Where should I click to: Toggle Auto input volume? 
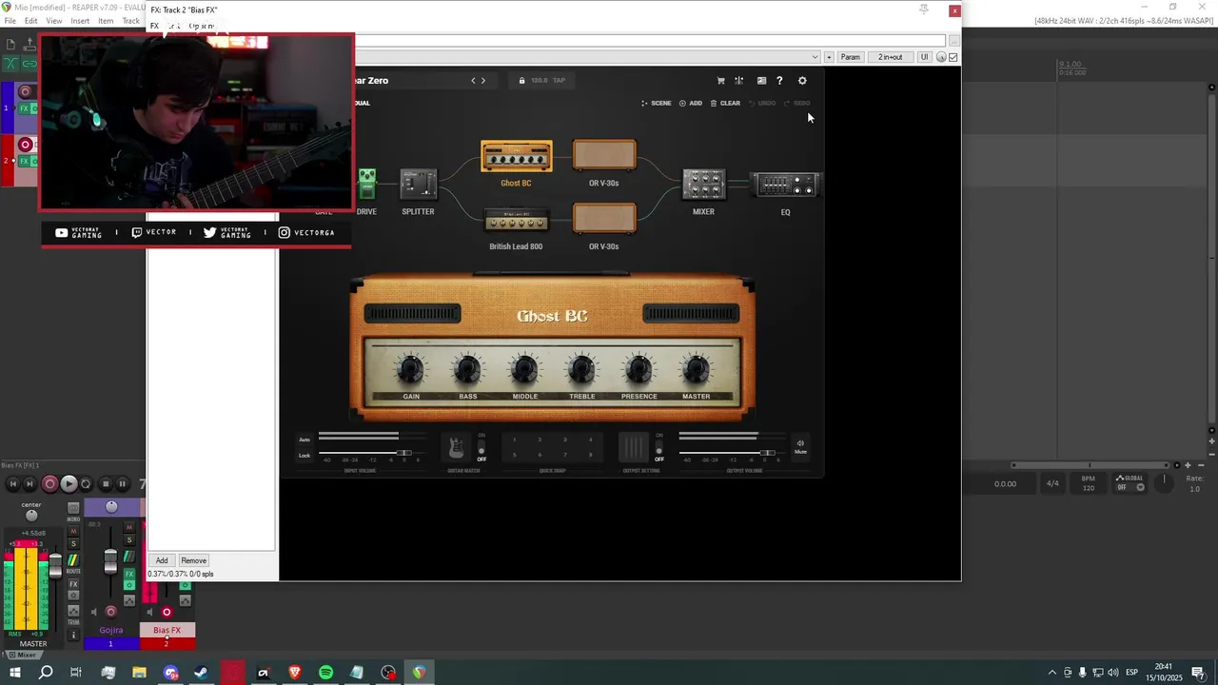(304, 440)
